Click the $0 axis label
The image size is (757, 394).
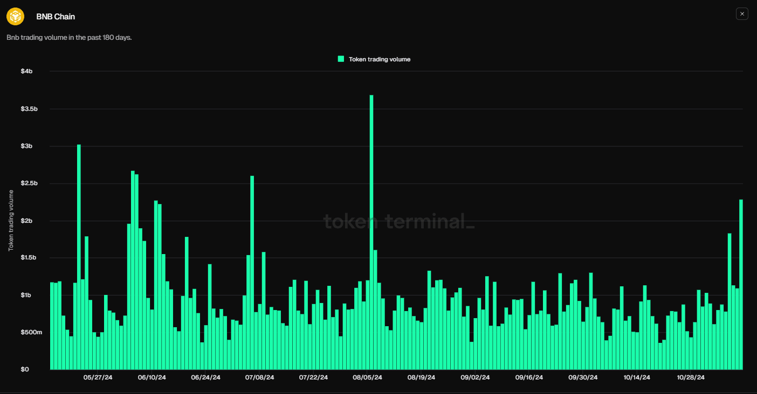tap(25, 369)
